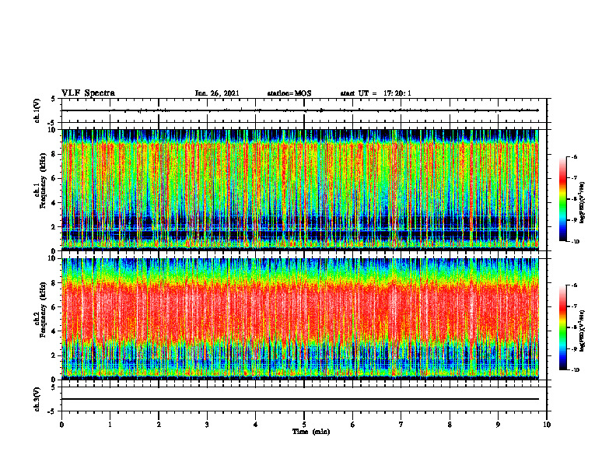The height and width of the screenshot is (476, 616).
Task: Click the "start UT = 17:20: 1" text
Action: click(x=376, y=93)
